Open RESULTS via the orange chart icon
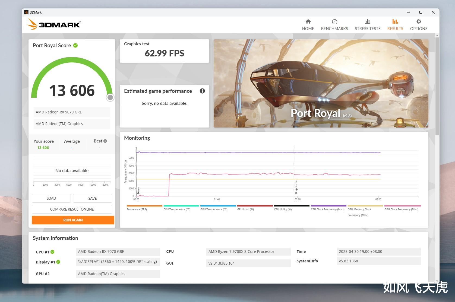The width and height of the screenshot is (455, 302). [x=395, y=22]
